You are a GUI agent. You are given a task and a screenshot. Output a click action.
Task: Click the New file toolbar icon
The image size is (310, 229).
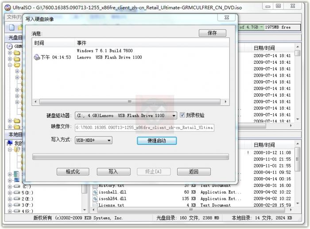click(x=12, y=27)
